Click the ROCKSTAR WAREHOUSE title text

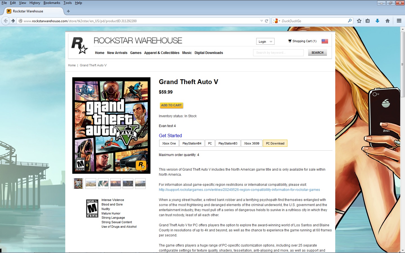(138, 40)
